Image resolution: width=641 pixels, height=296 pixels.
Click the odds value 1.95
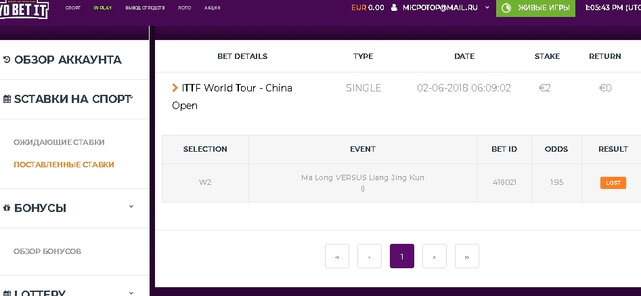click(556, 182)
